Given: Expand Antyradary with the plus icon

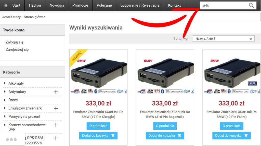Looking at the screenshot, I should (56, 92).
